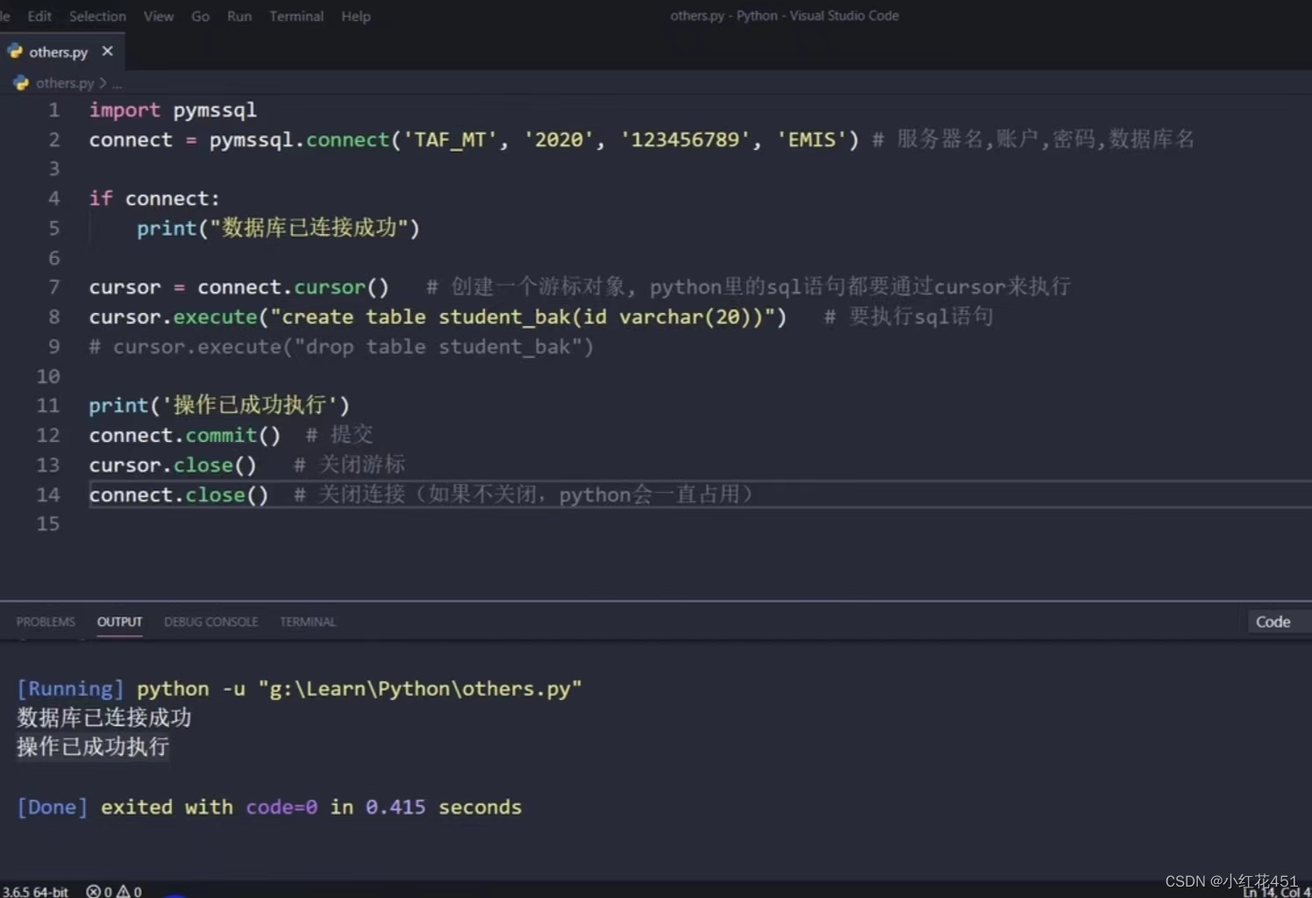Close the others.py tab
Image resolution: width=1312 pixels, height=898 pixels.
point(108,52)
